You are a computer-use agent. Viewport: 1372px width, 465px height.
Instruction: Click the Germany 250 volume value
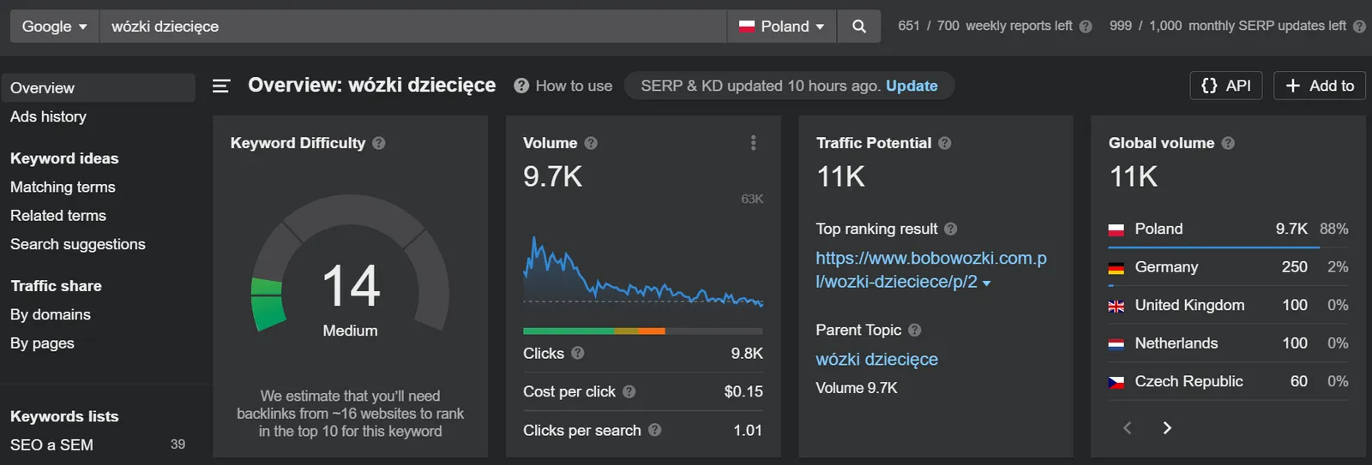[x=1294, y=267]
